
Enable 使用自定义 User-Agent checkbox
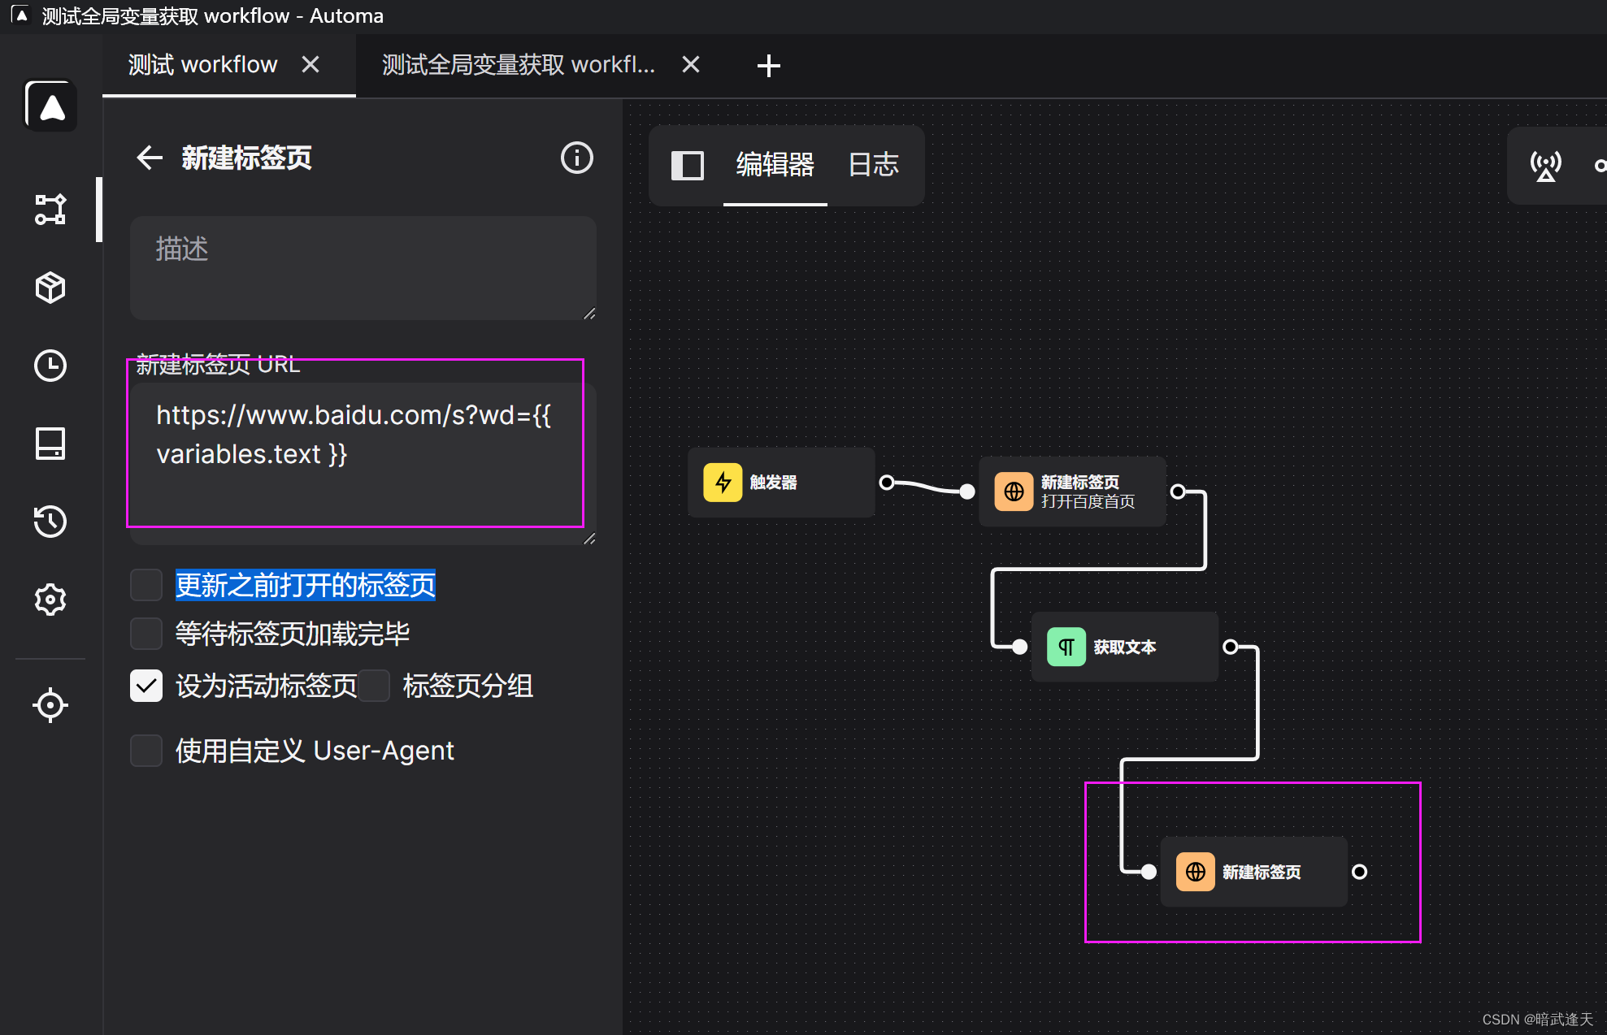pyautogui.click(x=146, y=751)
